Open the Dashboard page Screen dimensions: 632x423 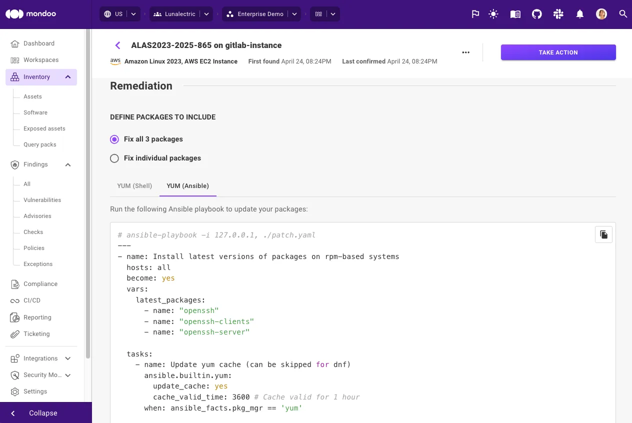point(39,43)
